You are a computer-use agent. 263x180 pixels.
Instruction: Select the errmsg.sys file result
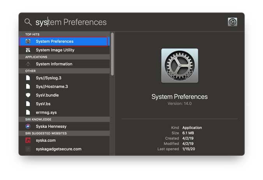pos(64,112)
